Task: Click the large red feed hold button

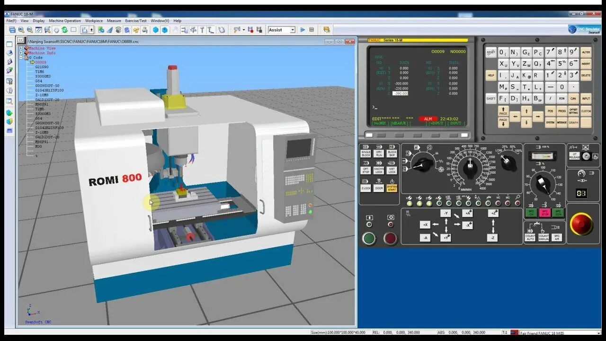Action: (390, 238)
